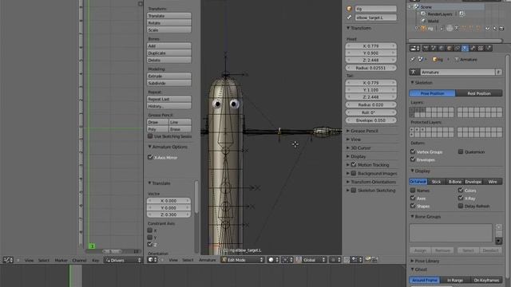The height and width of the screenshot is (287, 511).
Task: Toggle X-Axis Mirror checkbox
Action: [150, 157]
